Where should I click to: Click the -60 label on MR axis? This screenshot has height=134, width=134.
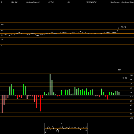(x=131, y=110)
